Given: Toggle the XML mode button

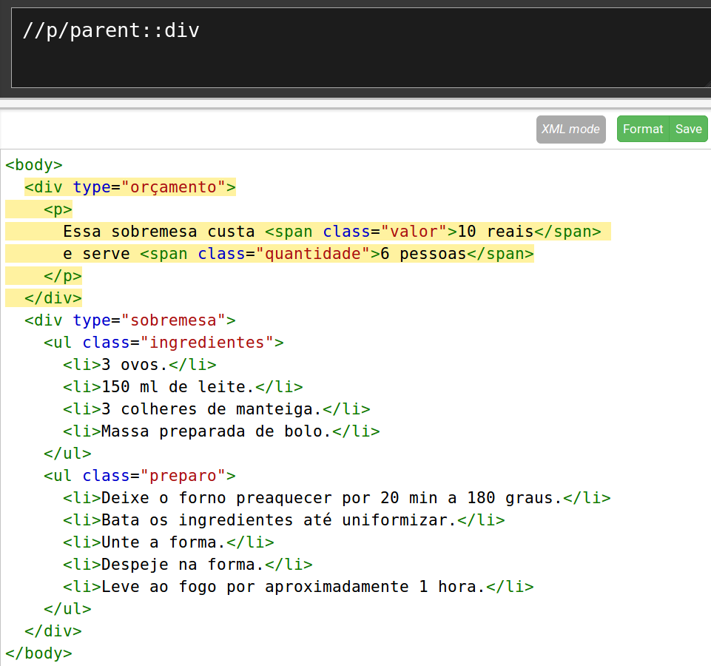Looking at the screenshot, I should pyautogui.click(x=570, y=129).
